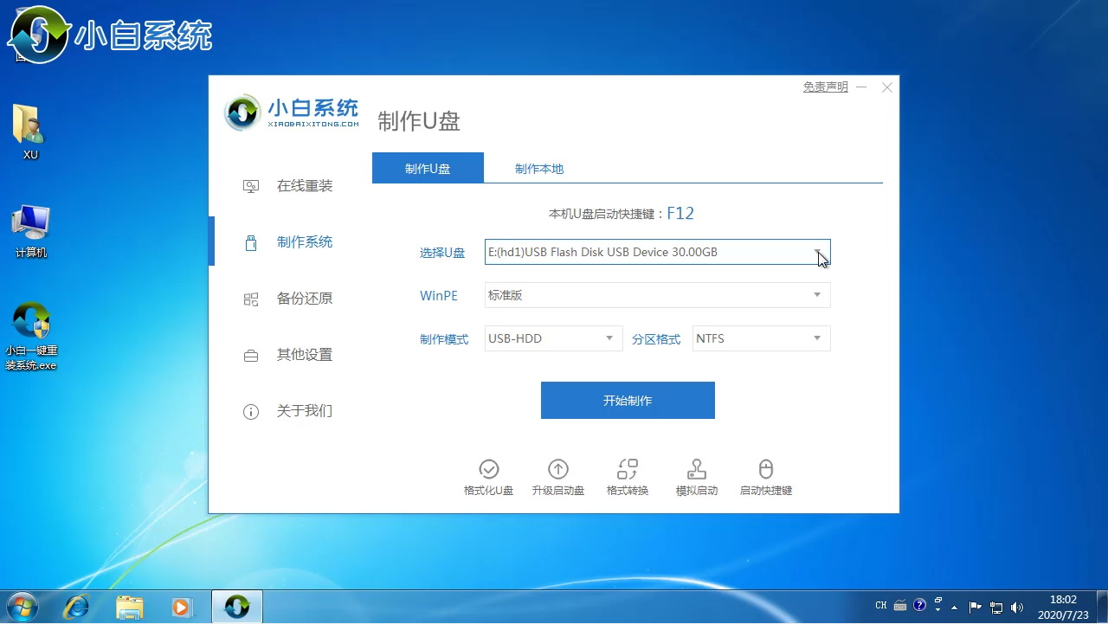Click the info icon beside 关于我们
This screenshot has width=1108, height=624.
pyautogui.click(x=251, y=412)
